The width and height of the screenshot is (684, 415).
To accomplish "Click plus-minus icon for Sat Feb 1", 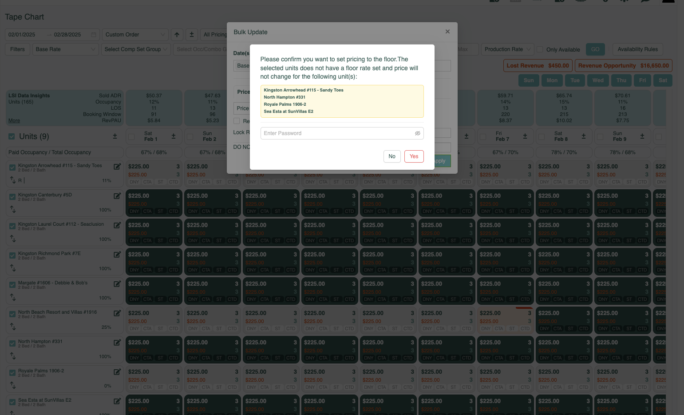I will point(174,136).
